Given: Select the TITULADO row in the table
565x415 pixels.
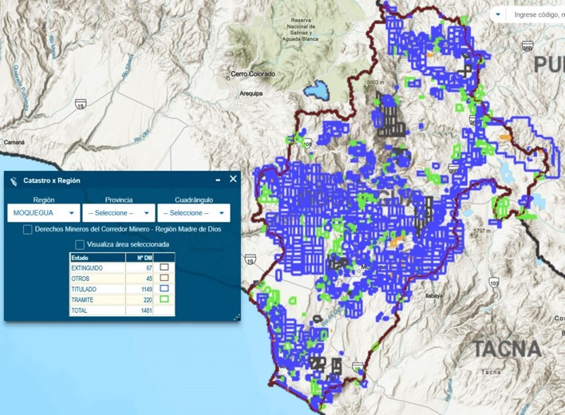Looking at the screenshot, I should click(97, 289).
